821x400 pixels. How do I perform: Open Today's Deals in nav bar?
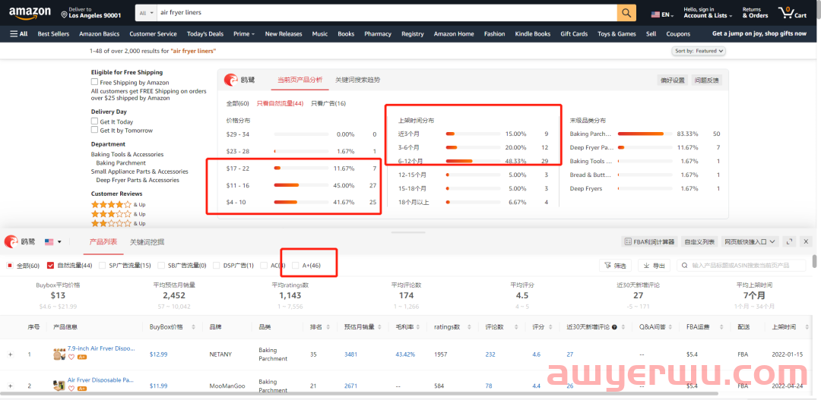point(205,34)
